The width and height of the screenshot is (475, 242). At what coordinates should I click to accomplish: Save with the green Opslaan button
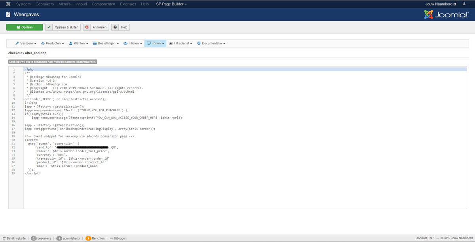click(25, 27)
